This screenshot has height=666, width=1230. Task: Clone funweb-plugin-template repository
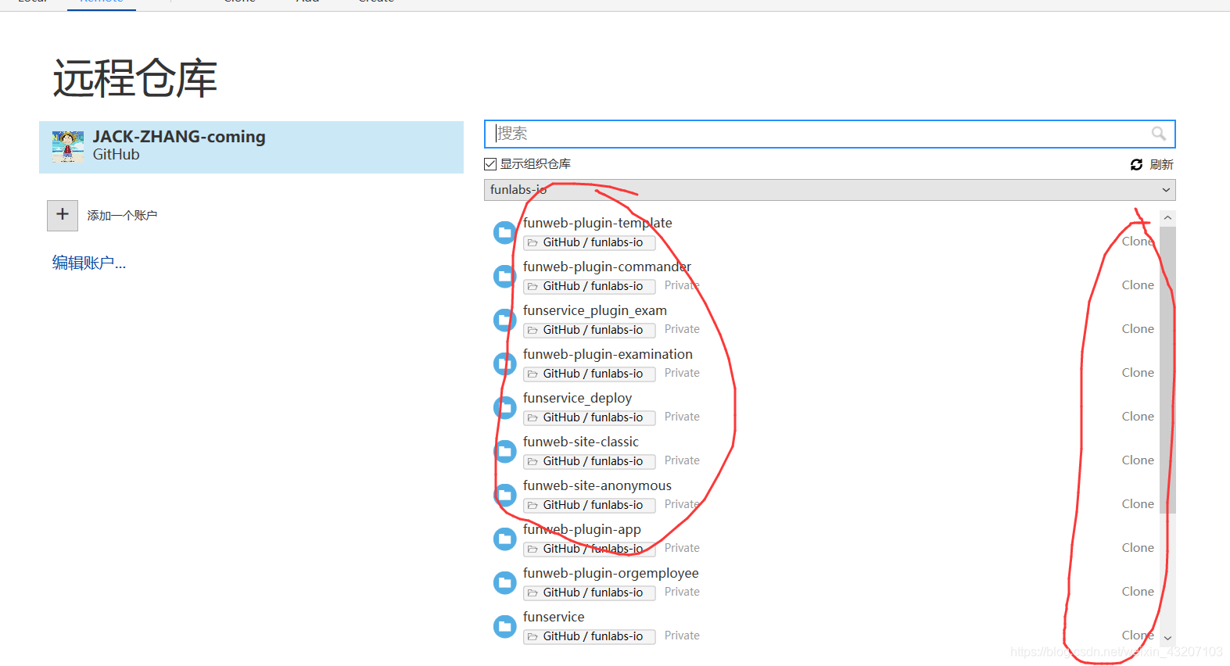1138,242
